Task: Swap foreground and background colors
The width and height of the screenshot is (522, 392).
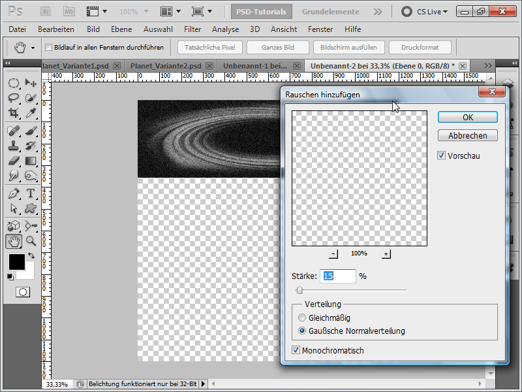Action: pyautogui.click(x=31, y=255)
